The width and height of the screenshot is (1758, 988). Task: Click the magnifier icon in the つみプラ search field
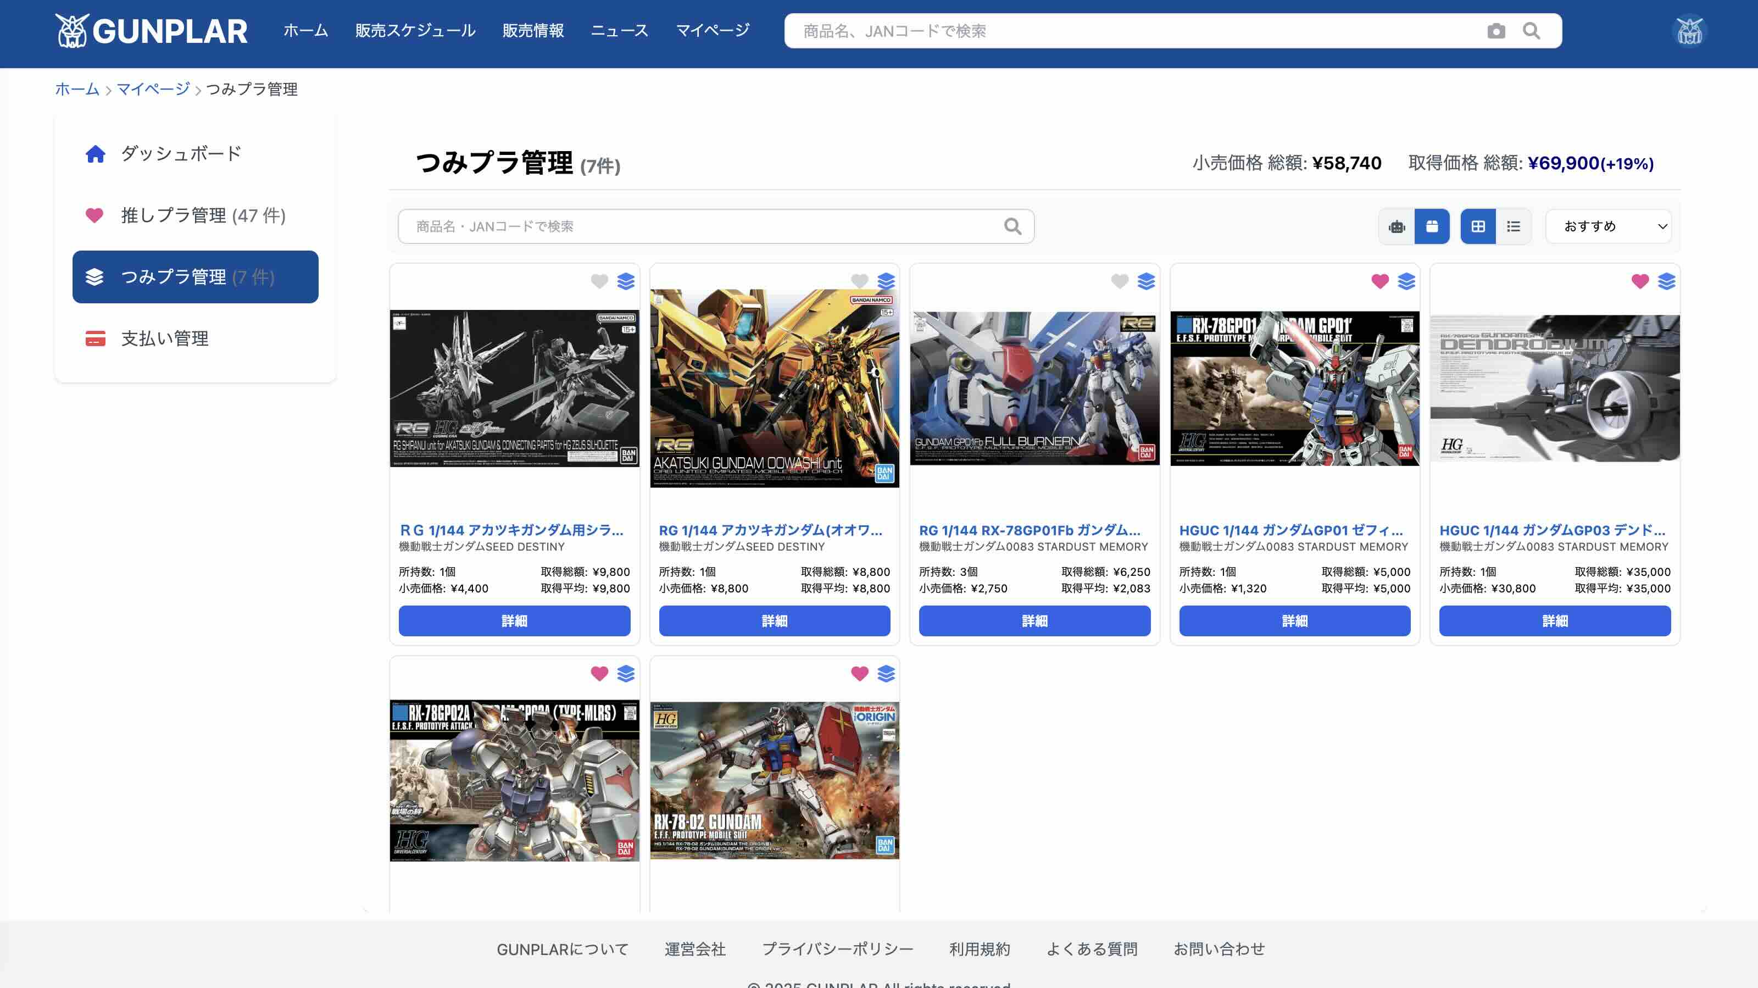pyautogui.click(x=1012, y=226)
